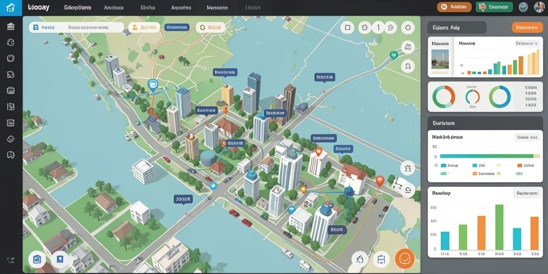Open the dropdown beside the horizontal progress bar
548x274 pixels.
click(527, 138)
